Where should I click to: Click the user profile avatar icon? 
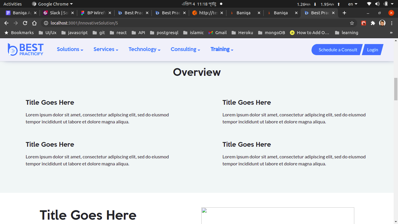tap(382, 23)
